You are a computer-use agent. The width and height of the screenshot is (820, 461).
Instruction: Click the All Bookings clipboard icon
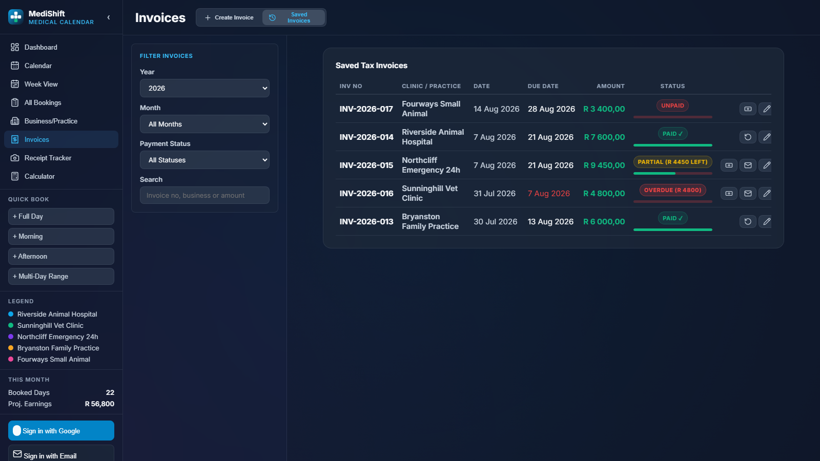click(x=15, y=102)
